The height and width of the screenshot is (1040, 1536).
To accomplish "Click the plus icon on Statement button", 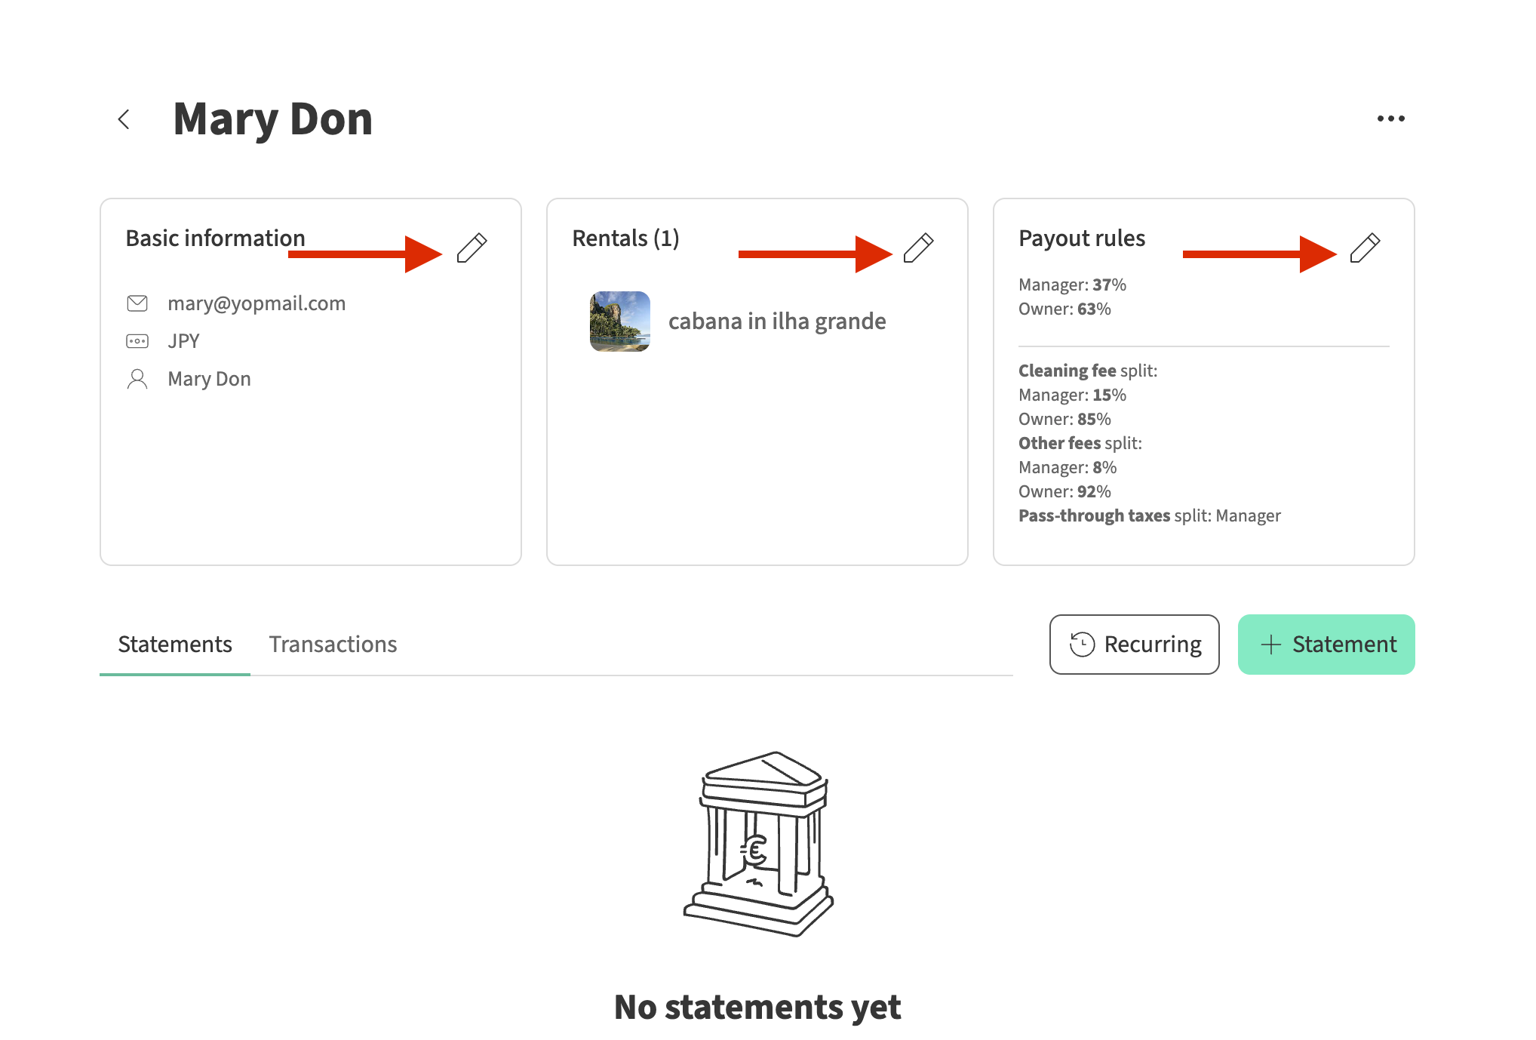I will tap(1271, 645).
